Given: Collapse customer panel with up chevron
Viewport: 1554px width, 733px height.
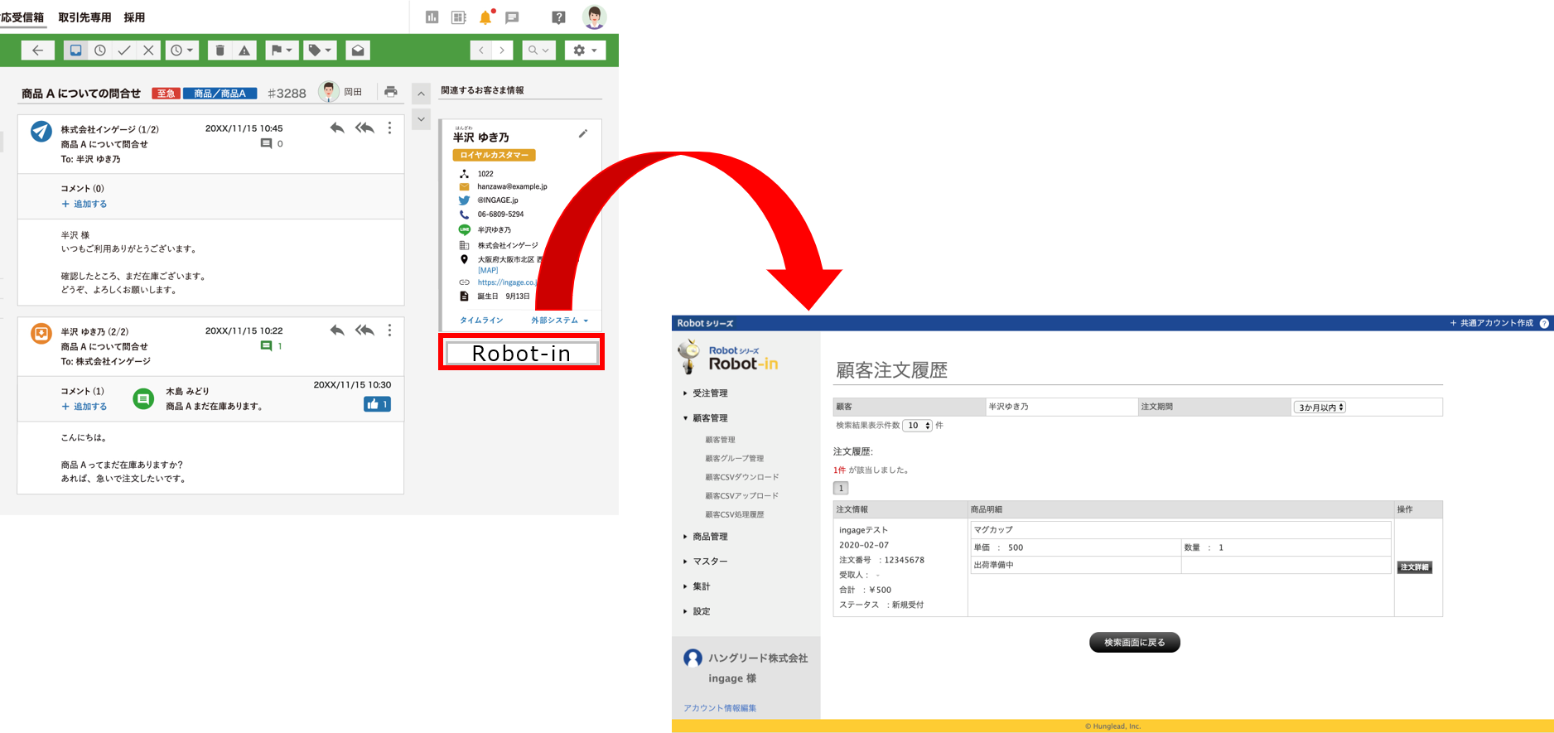Looking at the screenshot, I should coord(421,94).
